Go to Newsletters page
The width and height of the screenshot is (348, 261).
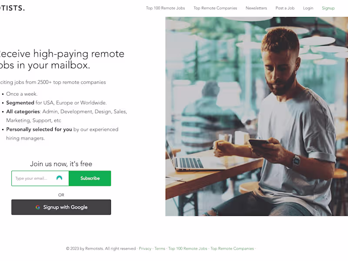click(x=256, y=8)
